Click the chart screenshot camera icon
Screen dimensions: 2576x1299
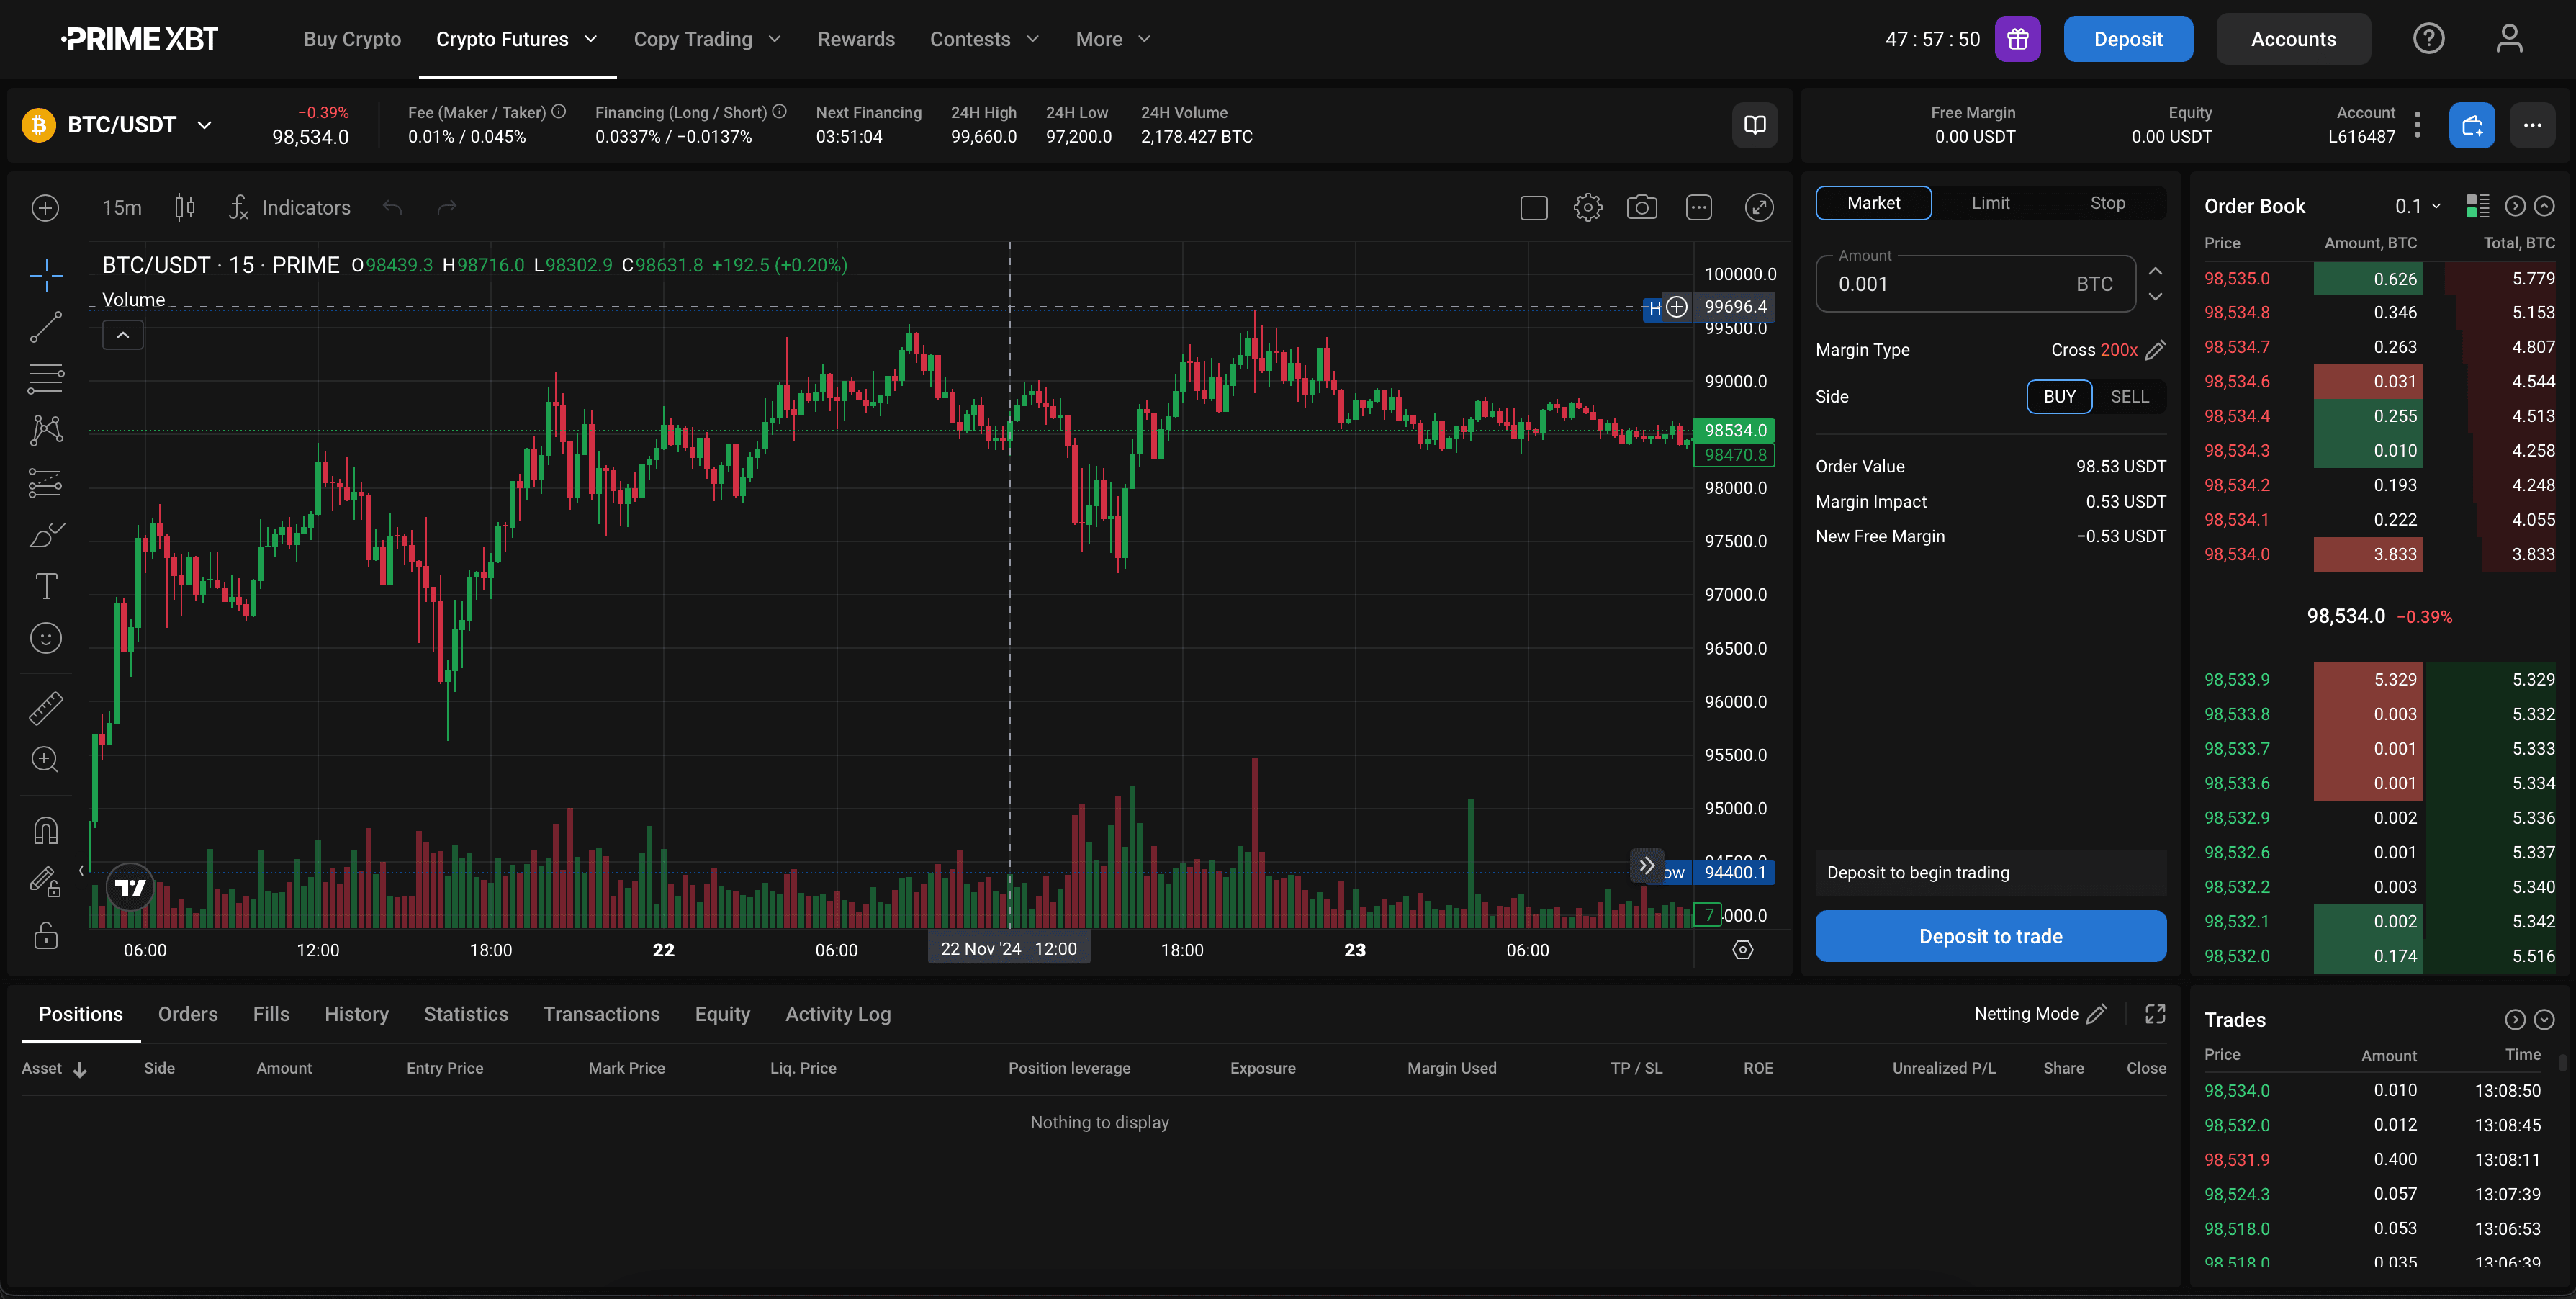pyautogui.click(x=1641, y=208)
